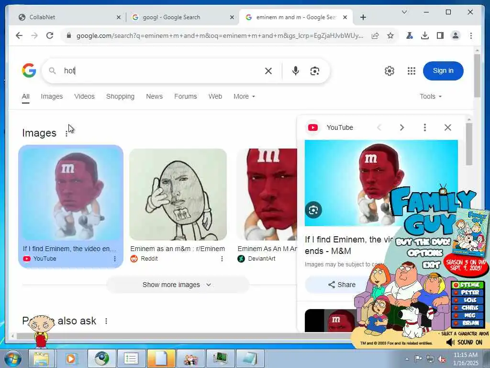The image size is (490, 368).
Task: Open options menu for YouTube image result
Action: tap(115, 259)
